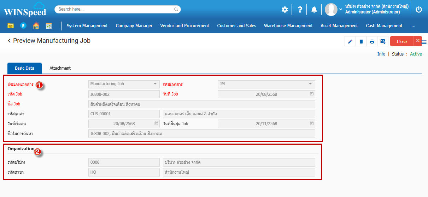428x197 pixels.
Task: Click the help question mark icon
Action: [300, 10]
